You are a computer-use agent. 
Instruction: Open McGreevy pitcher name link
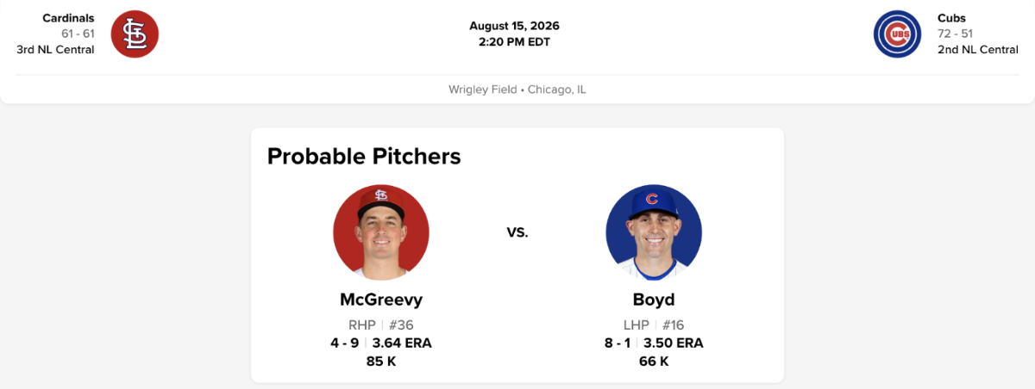pyautogui.click(x=381, y=299)
